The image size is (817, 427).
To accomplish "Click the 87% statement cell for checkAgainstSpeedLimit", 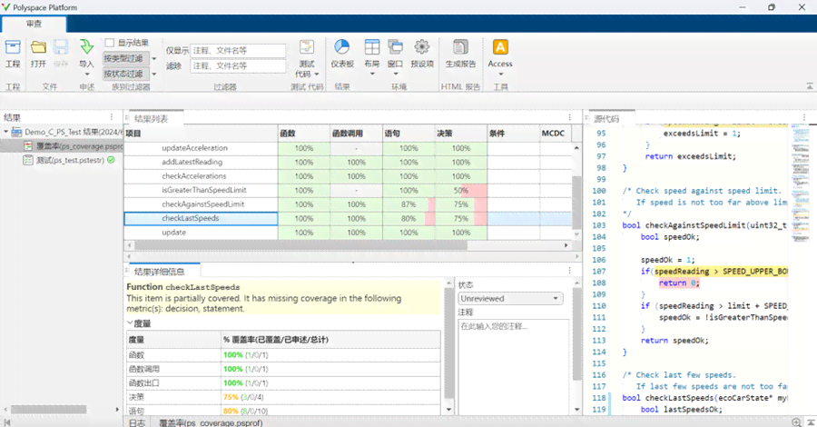I will 408,204.
